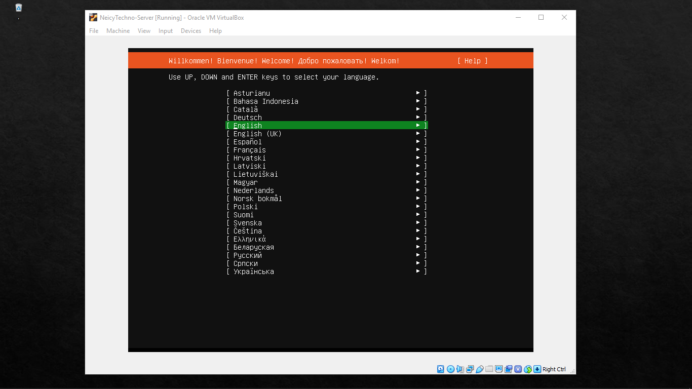Select Asturianu language
The width and height of the screenshot is (692, 389).
(x=327, y=93)
